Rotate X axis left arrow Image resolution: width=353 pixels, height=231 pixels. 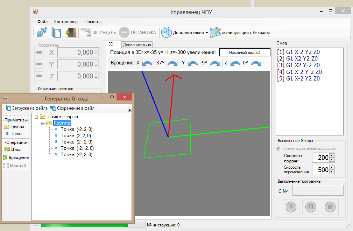[147, 63]
